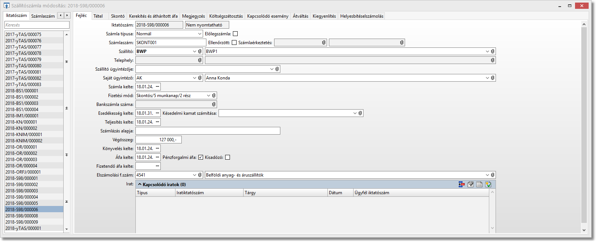This screenshot has width=596, height=242.
Task: Click the Számlázás alapja input field
Action: tap(208, 131)
